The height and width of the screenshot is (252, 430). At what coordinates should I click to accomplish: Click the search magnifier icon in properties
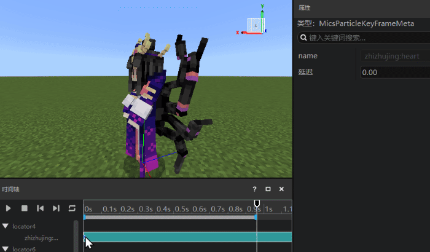303,38
